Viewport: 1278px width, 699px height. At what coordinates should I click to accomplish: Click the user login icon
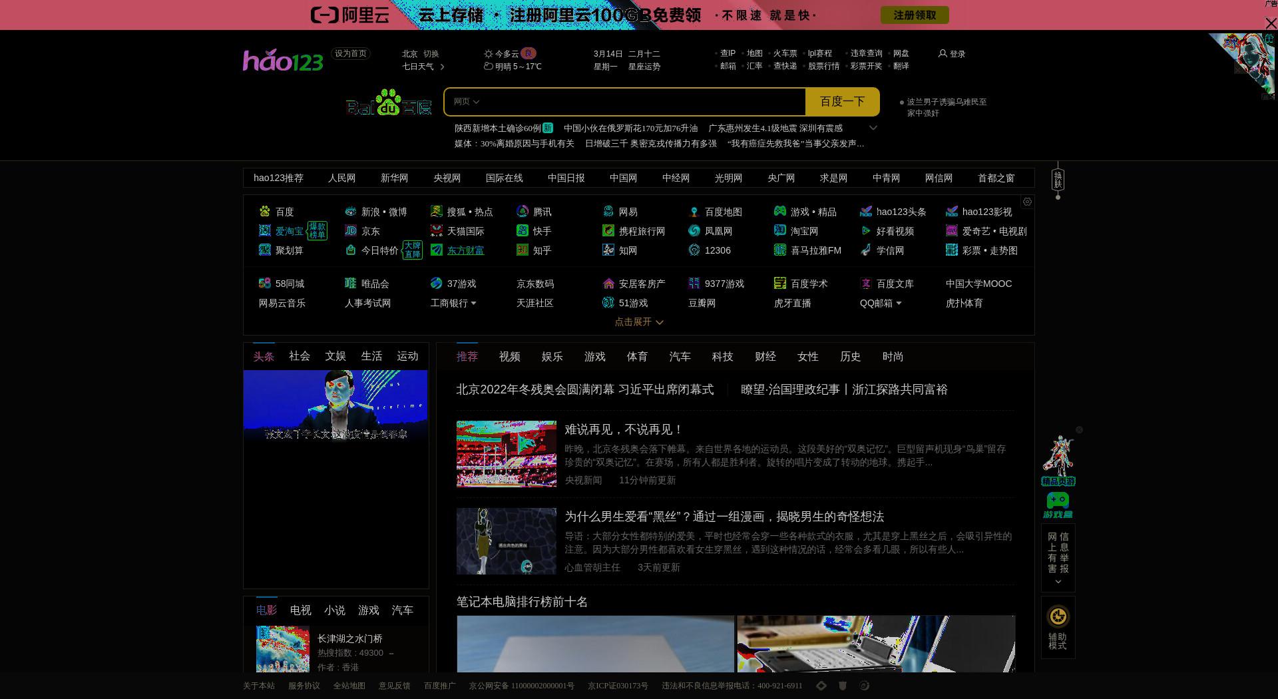(943, 53)
